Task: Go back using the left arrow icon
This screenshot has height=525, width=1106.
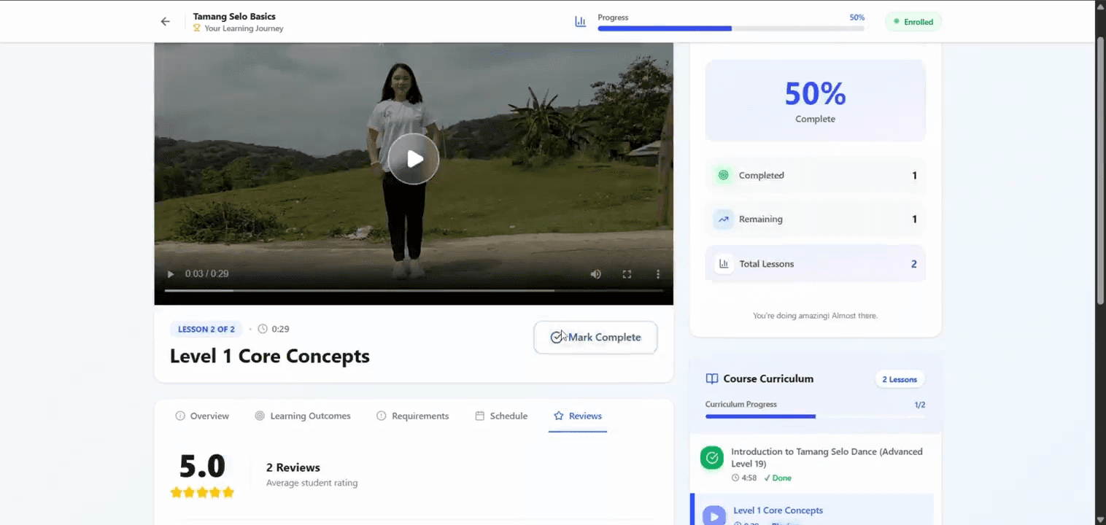Action: tap(166, 22)
